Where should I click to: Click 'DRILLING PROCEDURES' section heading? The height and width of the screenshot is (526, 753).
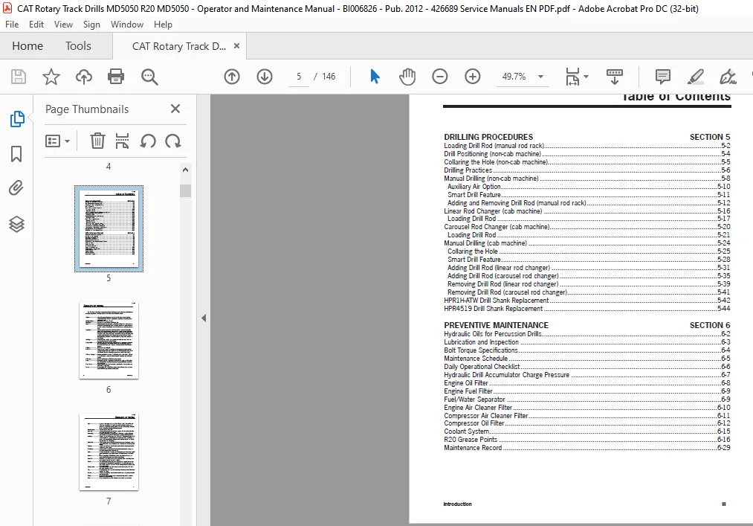click(x=488, y=137)
